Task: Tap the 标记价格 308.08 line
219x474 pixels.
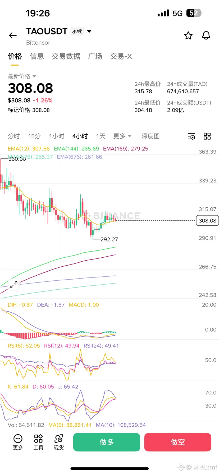Action: [x=29, y=110]
